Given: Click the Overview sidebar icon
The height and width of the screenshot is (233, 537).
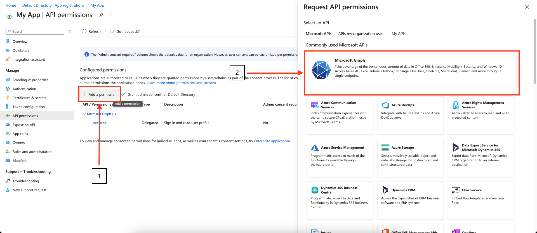Looking at the screenshot, I should pyautogui.click(x=8, y=41).
